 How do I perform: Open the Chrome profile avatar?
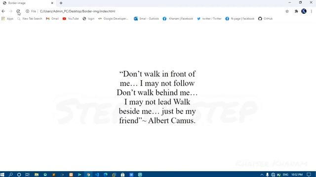304,11
